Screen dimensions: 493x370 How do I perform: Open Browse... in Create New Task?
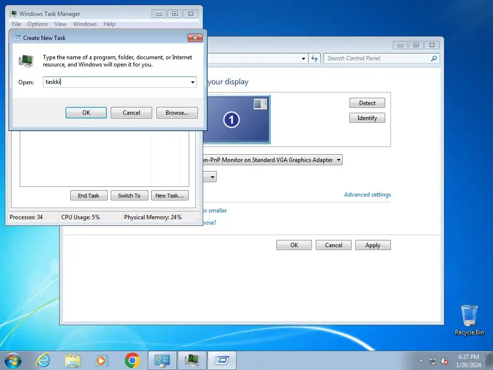point(177,113)
